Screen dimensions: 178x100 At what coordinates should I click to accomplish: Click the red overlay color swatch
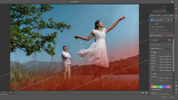(x=169, y=35)
